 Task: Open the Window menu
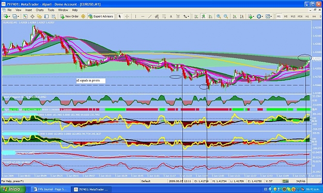pos(63,10)
